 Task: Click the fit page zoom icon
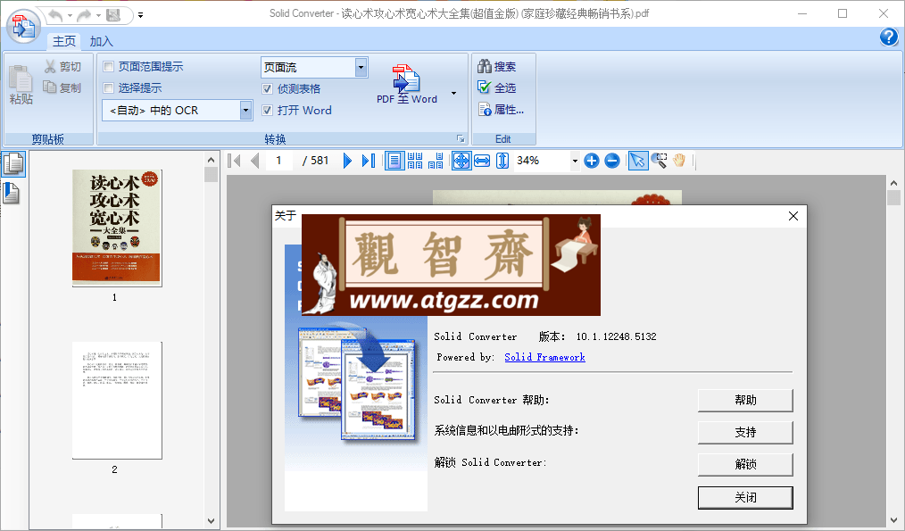pos(461,161)
